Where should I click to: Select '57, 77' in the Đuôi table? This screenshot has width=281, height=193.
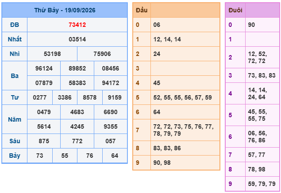point(257,155)
